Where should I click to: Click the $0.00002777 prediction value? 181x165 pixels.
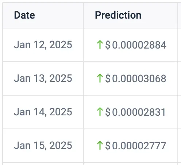[136, 146]
